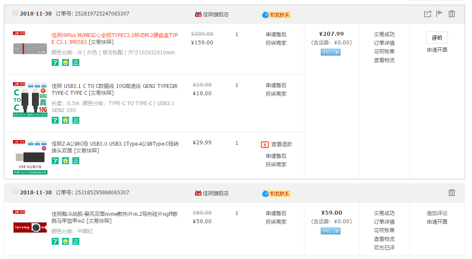Click the share icon on the first order header
Image resolution: width=472 pixels, height=259 pixels.
point(427,14)
